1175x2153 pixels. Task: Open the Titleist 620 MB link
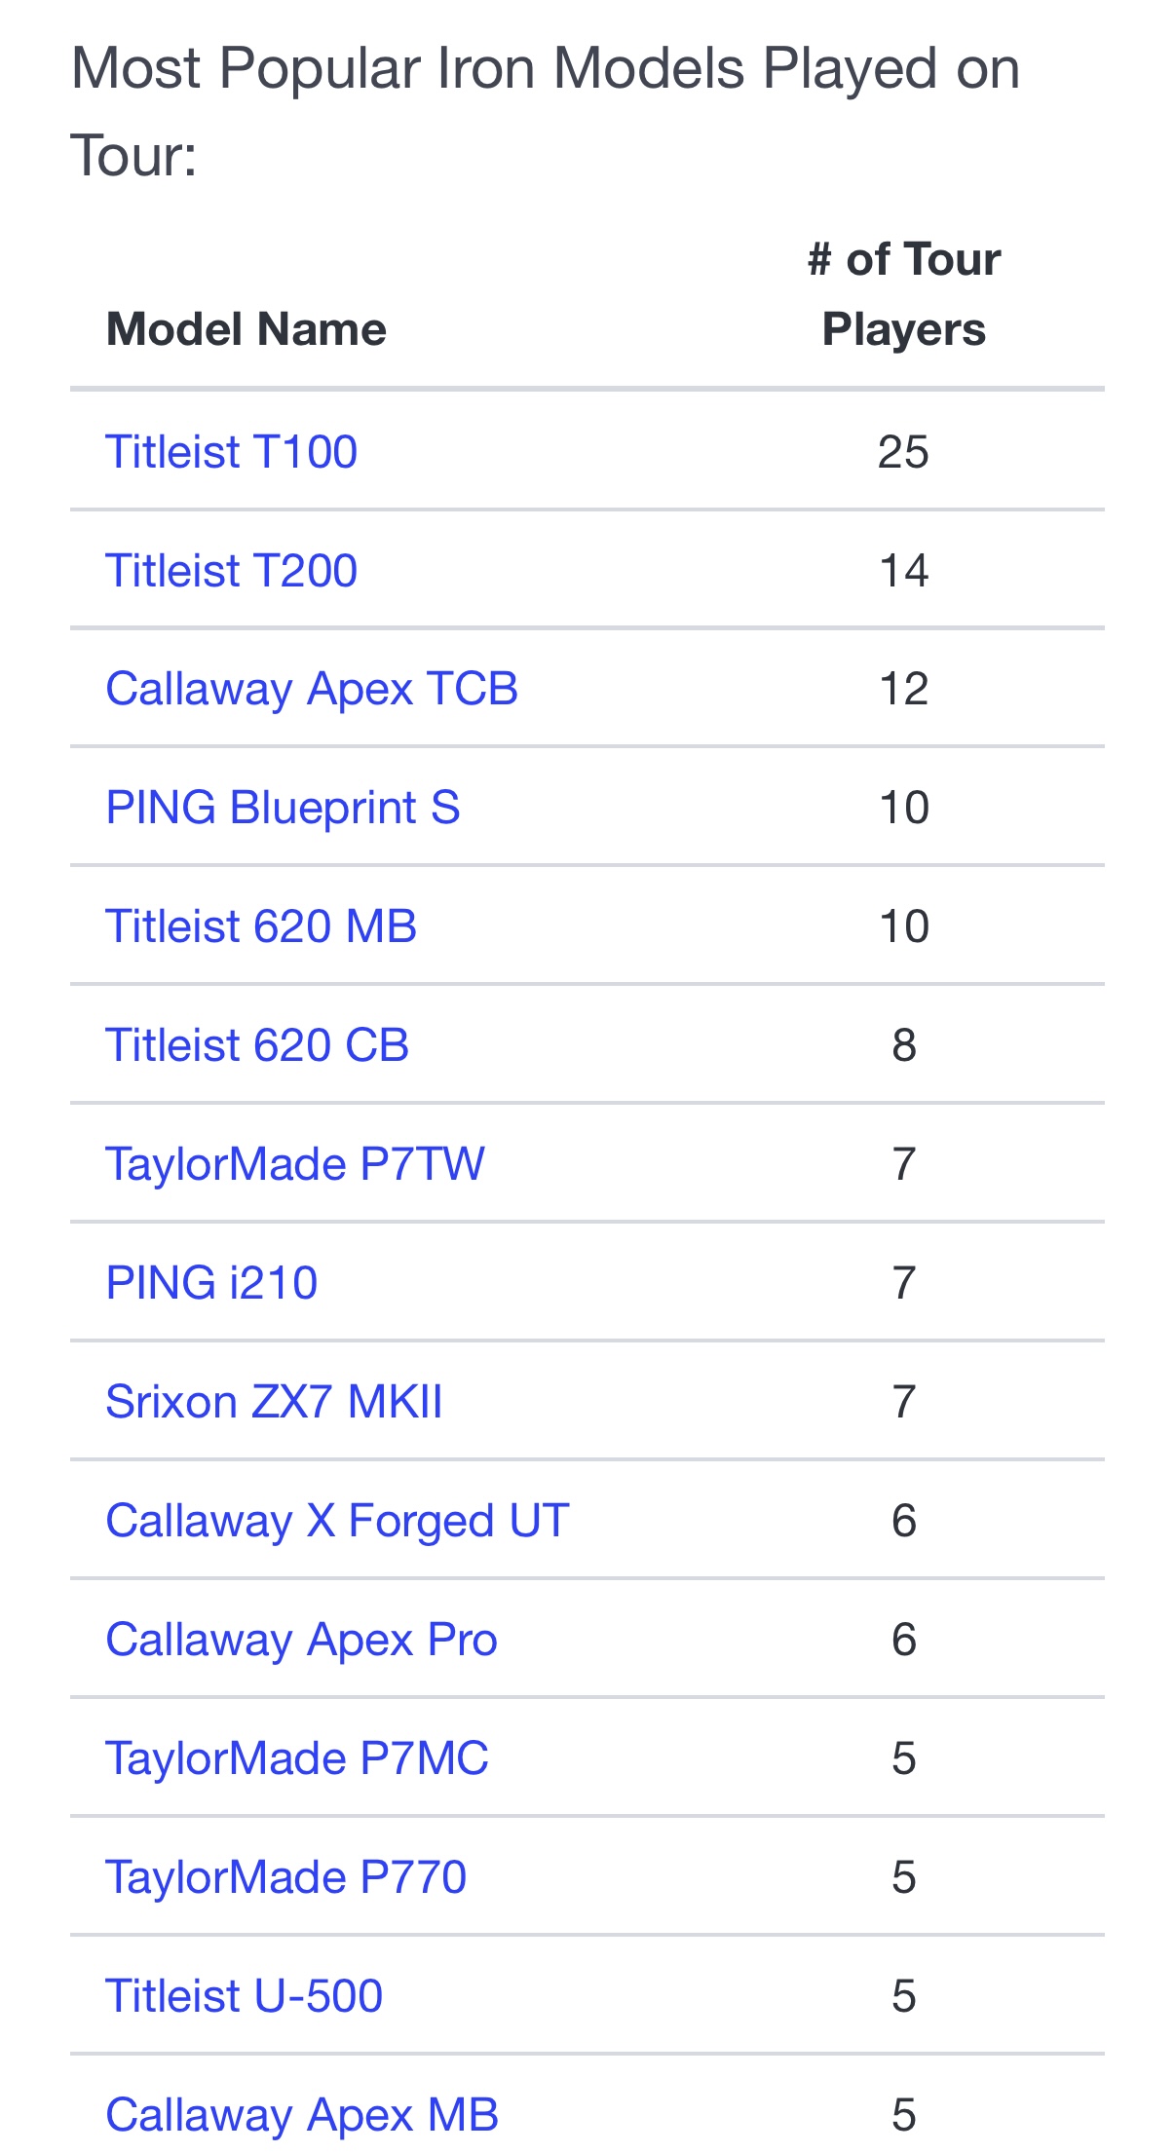260,926
